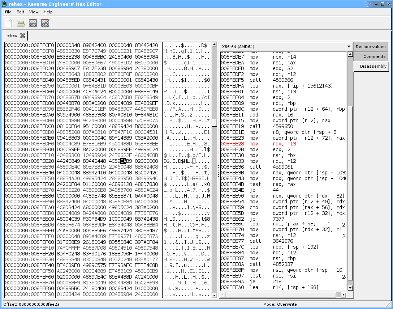Click the Save As icon with pencil
Screen dimensions: 393x309
tap(45, 23)
